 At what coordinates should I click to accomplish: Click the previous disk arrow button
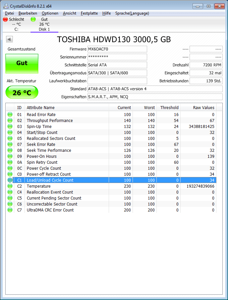(9, 39)
